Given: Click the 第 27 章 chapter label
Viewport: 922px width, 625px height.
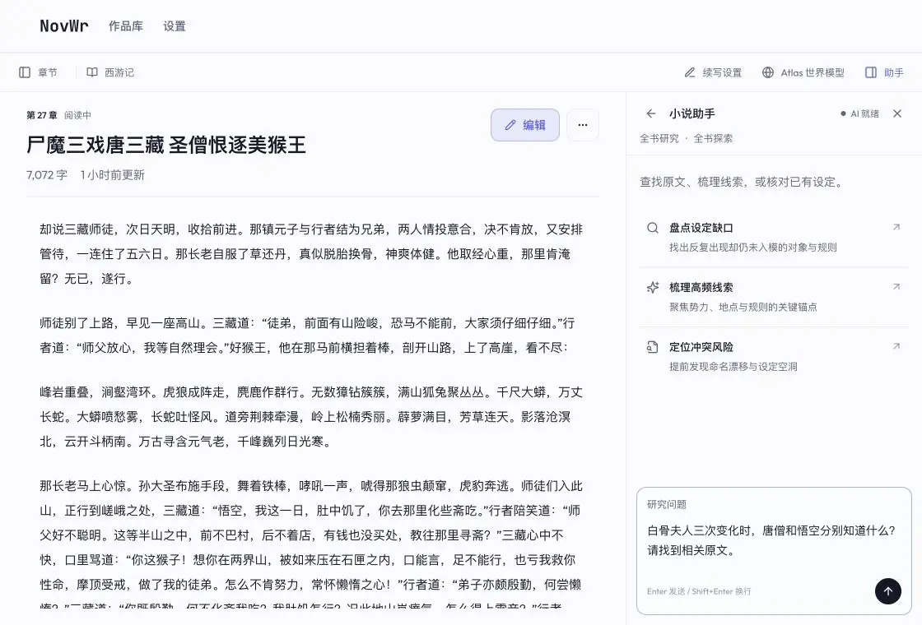Looking at the screenshot, I should click(x=42, y=115).
